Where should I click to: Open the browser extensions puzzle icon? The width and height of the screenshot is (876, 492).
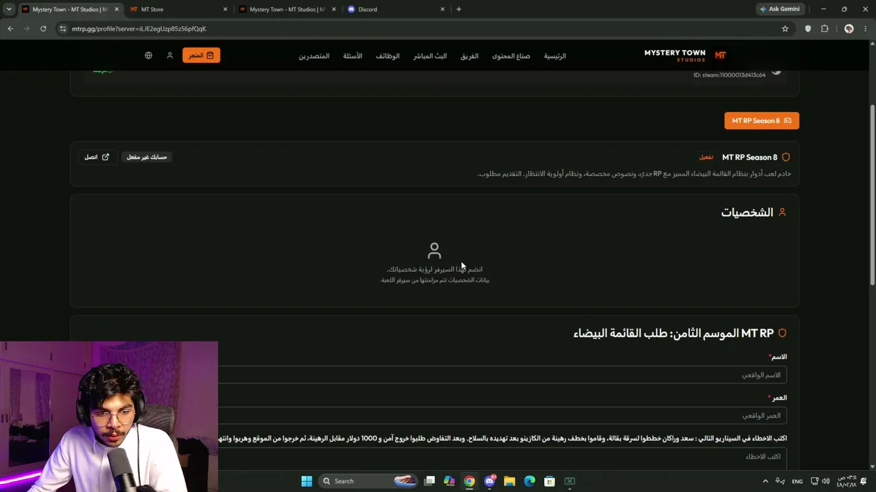coord(825,29)
